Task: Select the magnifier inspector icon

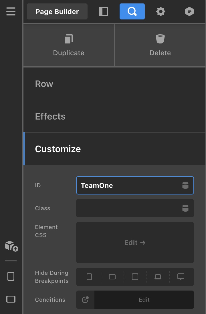Action: (132, 11)
